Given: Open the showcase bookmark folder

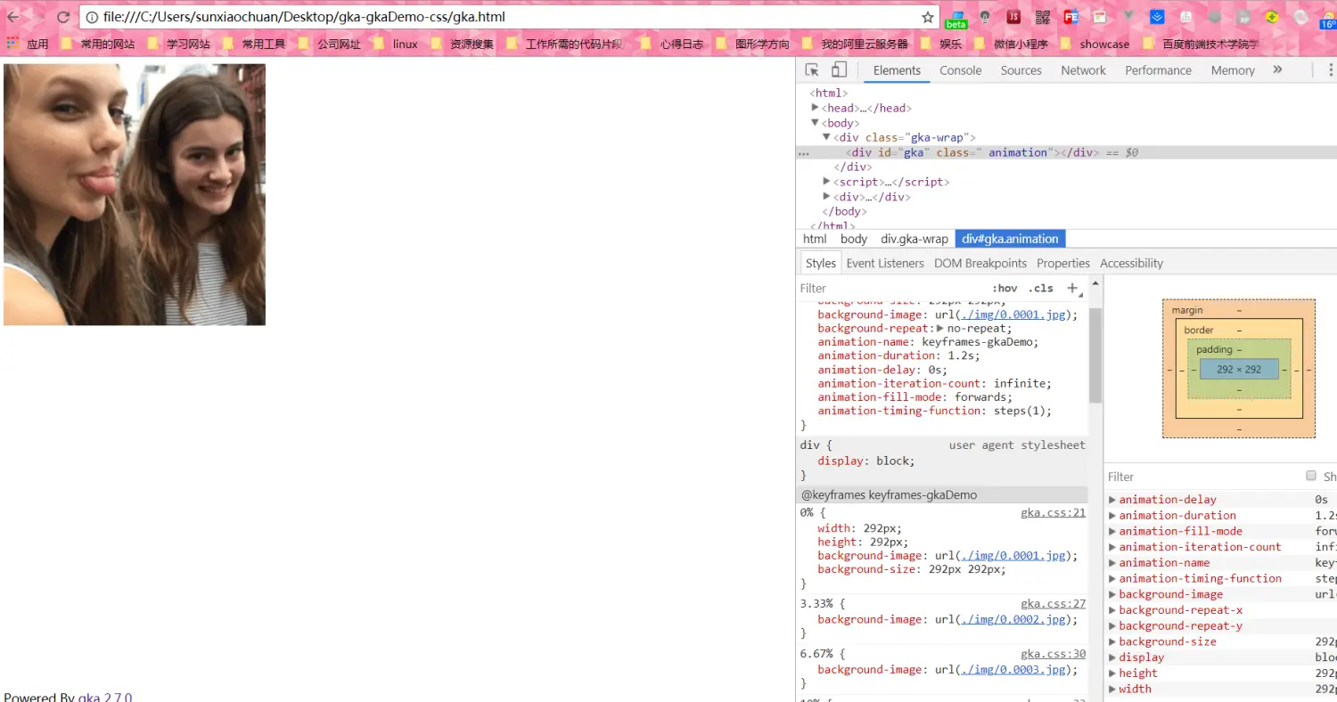Looking at the screenshot, I should (x=1095, y=44).
